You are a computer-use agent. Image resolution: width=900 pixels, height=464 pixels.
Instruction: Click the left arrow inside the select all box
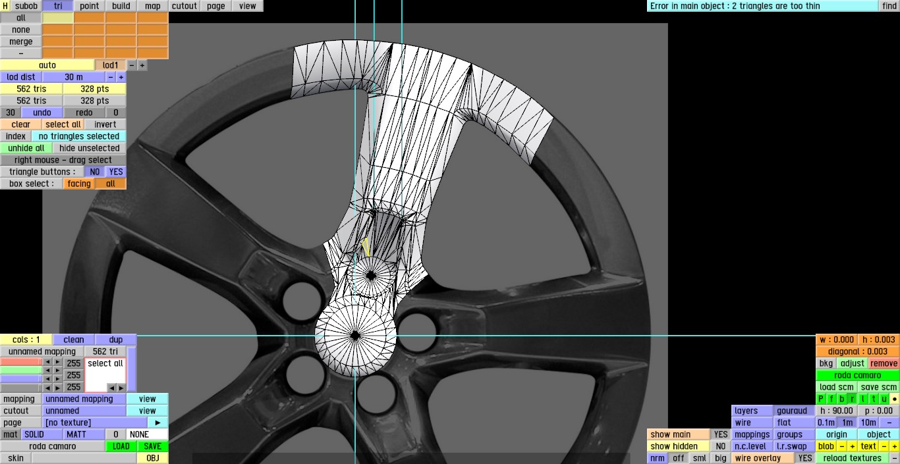pos(111,388)
